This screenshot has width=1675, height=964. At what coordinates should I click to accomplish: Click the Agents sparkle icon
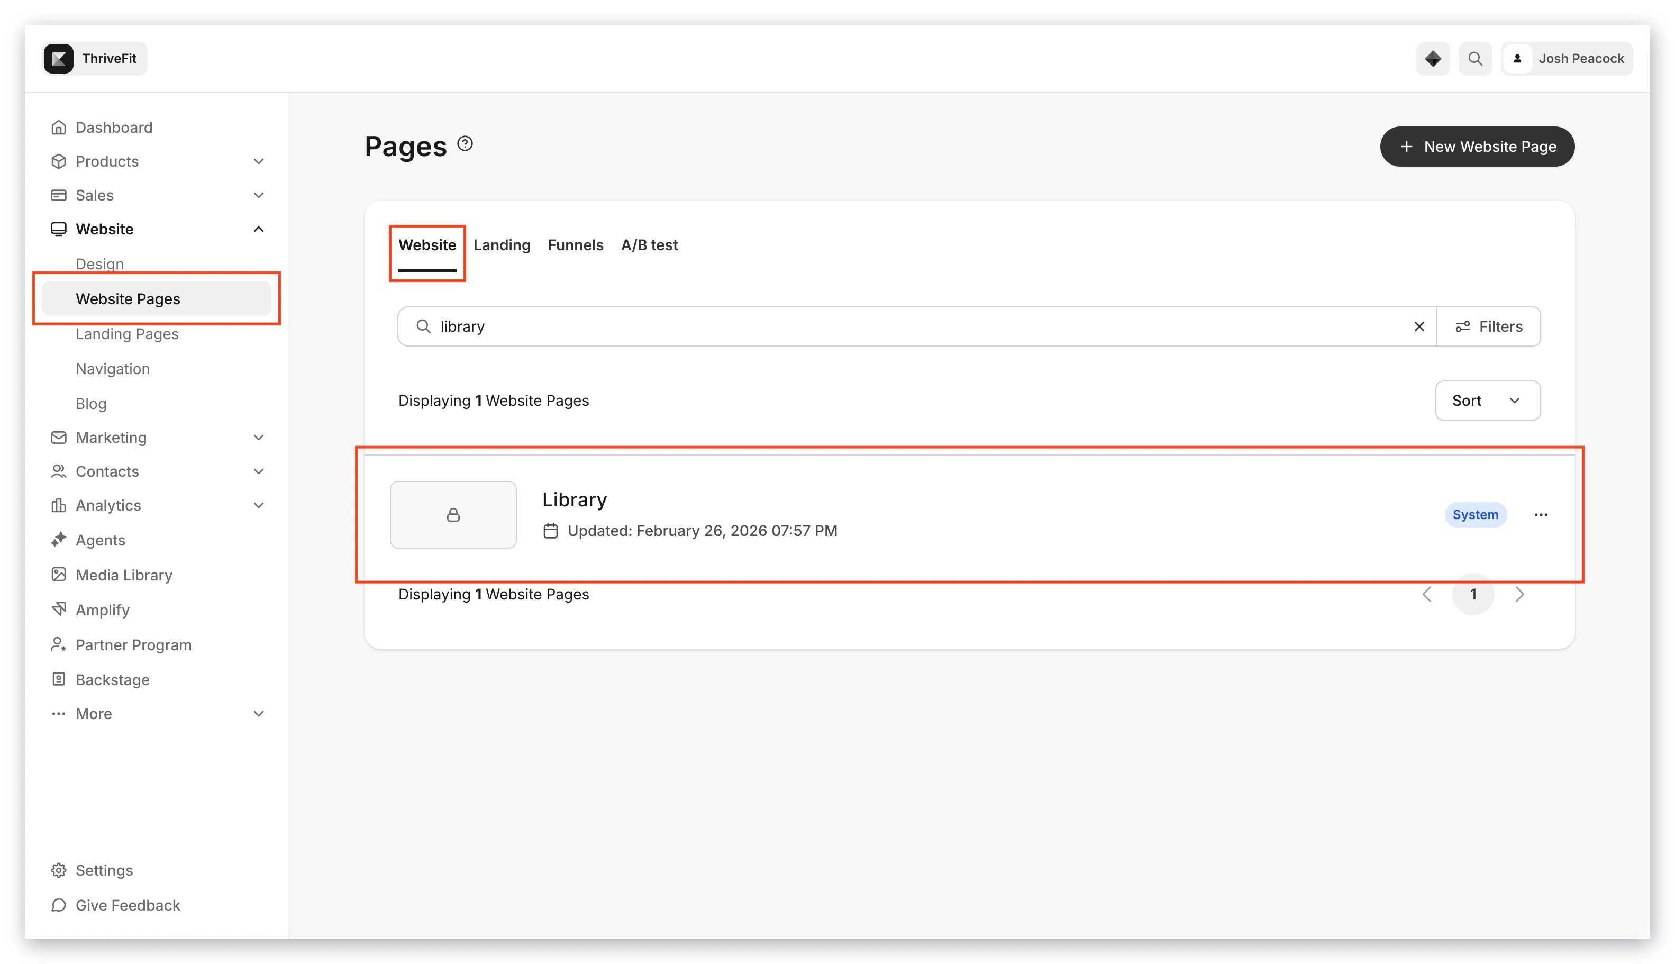[58, 540]
